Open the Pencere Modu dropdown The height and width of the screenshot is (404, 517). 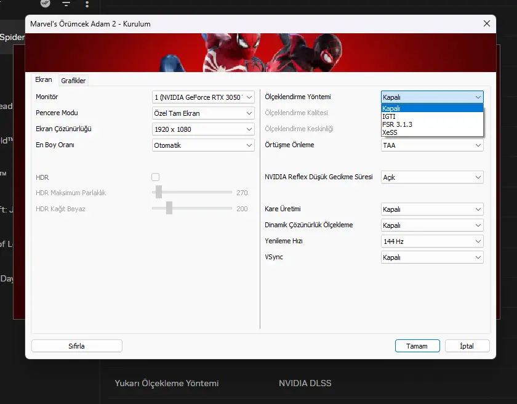pos(203,113)
